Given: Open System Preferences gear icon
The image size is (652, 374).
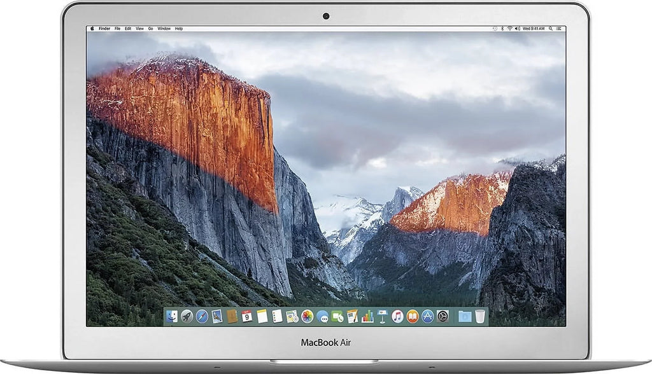Looking at the screenshot, I should click(443, 317).
